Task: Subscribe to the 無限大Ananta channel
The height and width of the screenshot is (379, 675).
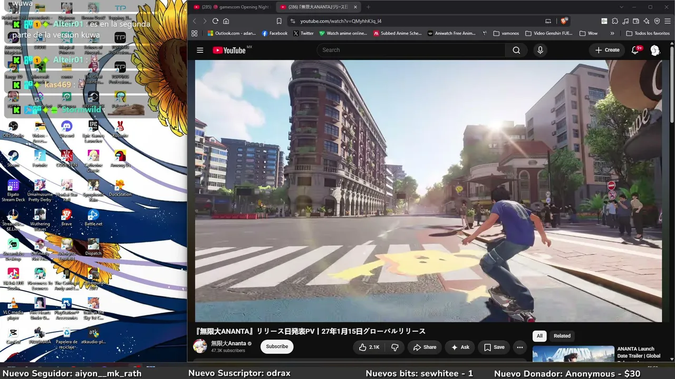Action: (x=277, y=346)
